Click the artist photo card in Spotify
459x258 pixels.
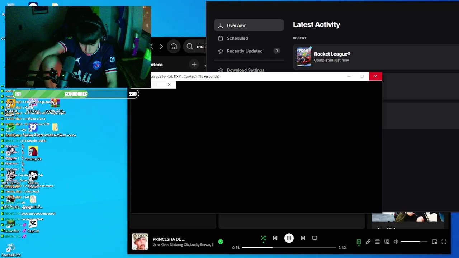(408, 218)
